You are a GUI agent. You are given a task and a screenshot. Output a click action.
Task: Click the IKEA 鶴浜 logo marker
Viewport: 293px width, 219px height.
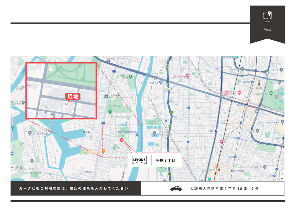click(x=12, y=167)
